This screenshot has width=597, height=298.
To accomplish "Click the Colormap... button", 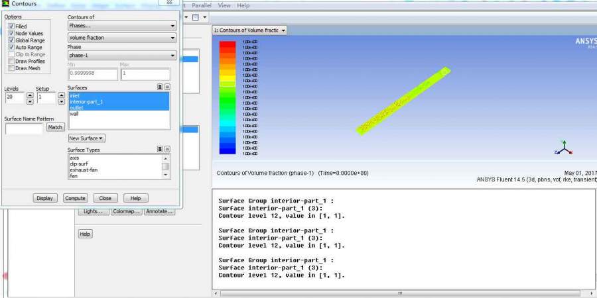I will (127, 211).
